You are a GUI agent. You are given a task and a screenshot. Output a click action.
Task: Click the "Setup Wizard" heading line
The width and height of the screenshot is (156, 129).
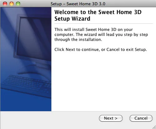[72, 19]
